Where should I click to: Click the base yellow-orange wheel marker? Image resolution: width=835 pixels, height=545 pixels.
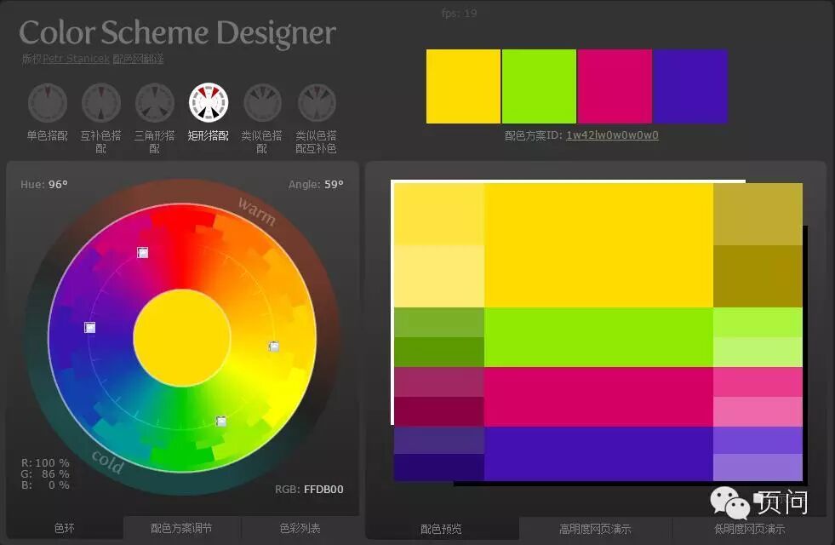click(x=274, y=347)
